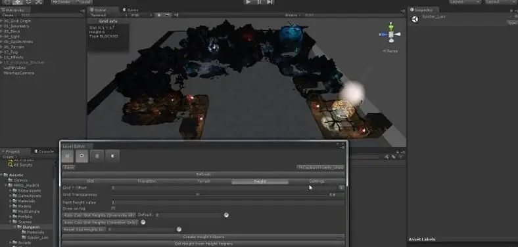Select the Move tool in top toolbar
518x247 pixels.
pyautogui.click(x=18, y=2)
